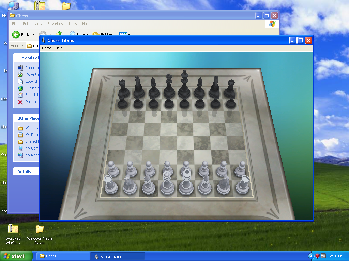Open My Computer link in Other Places

(x=32, y=148)
